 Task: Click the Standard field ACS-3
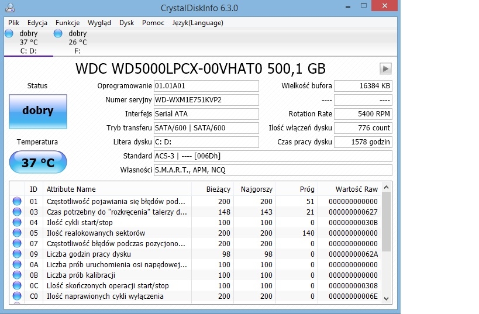pyautogui.click(x=273, y=156)
